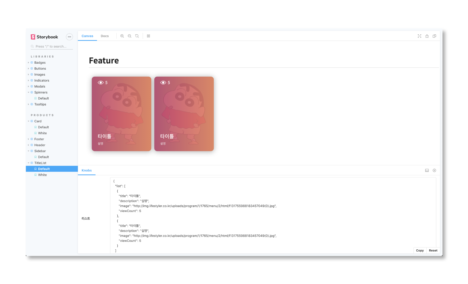Screen dimensions: 468x284
Task: Zoom in on the canvas
Action: [x=122, y=36]
